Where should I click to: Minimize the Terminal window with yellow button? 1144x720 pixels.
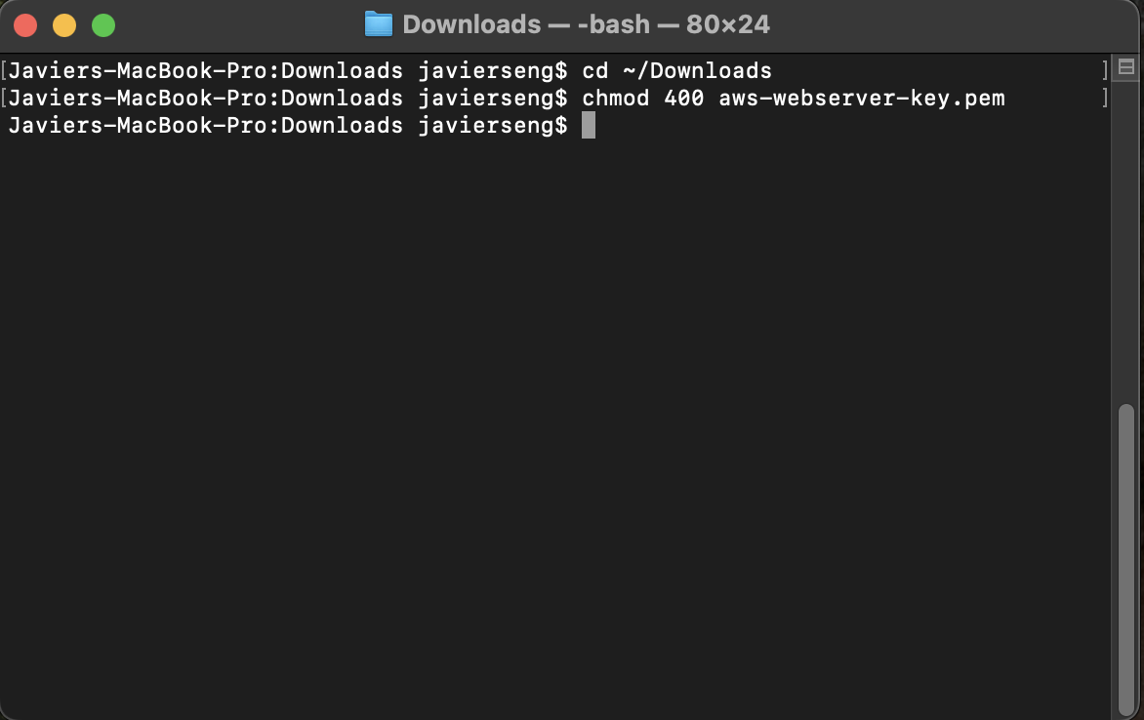point(64,25)
